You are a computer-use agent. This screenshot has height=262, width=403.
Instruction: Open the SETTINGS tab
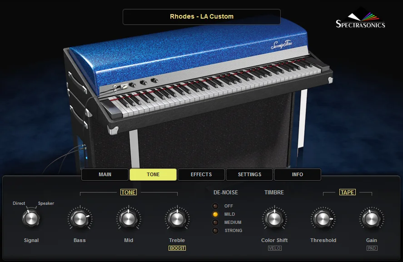coord(249,174)
